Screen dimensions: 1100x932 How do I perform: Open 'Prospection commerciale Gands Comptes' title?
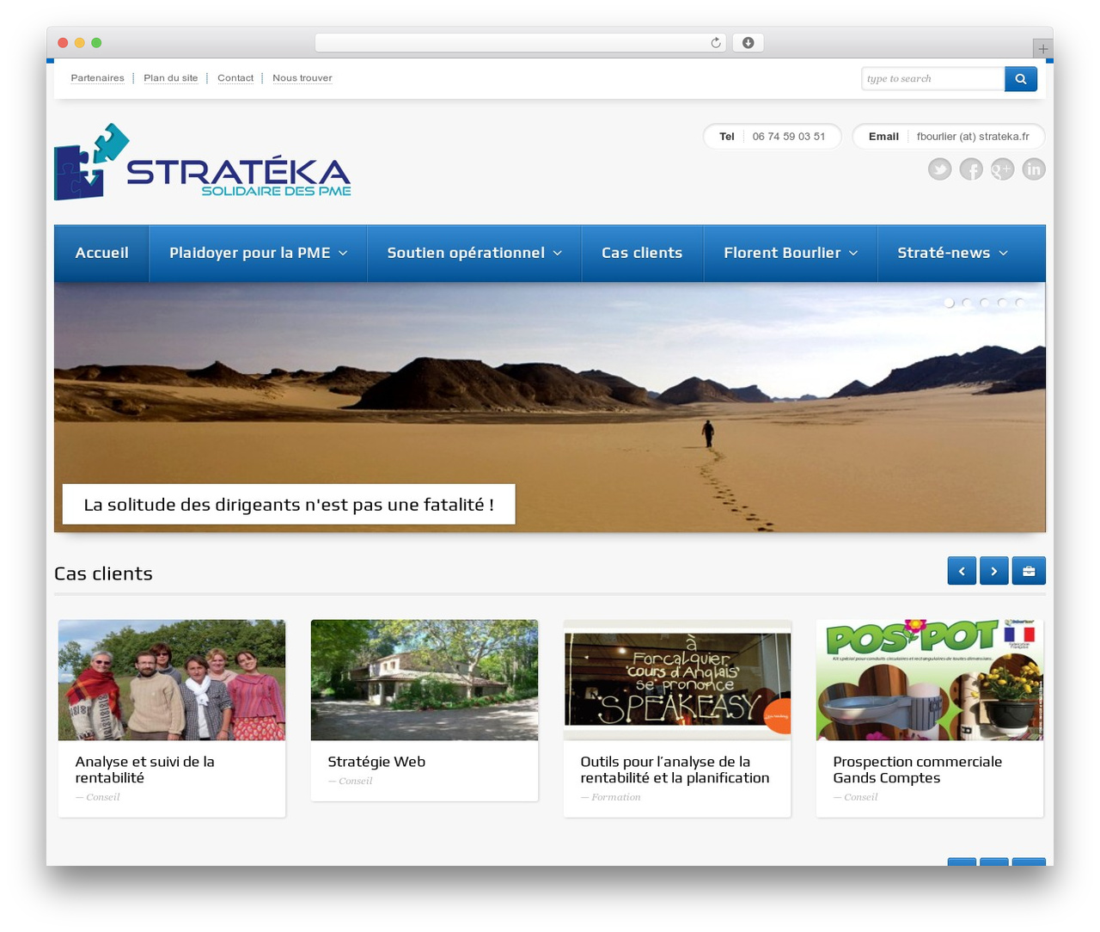pyautogui.click(x=918, y=770)
